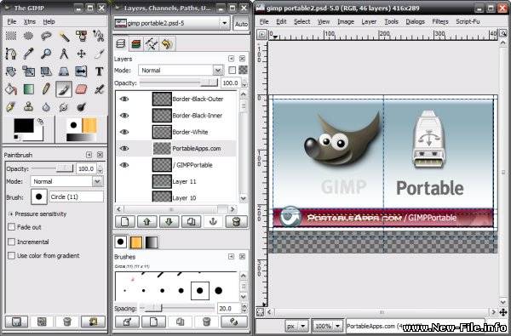Screen dimensions: 511x336
Task: Open the Brushes panel tab menu arrow
Action: [231, 257]
